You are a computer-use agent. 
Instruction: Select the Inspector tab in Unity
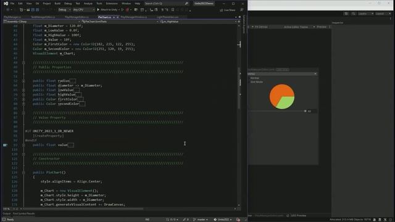338,23
